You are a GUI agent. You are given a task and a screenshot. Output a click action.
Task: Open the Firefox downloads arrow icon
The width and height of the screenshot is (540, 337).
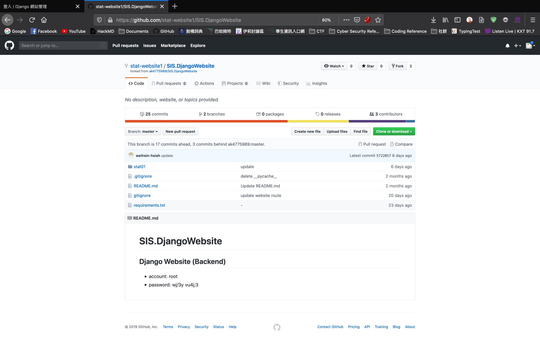point(433,20)
